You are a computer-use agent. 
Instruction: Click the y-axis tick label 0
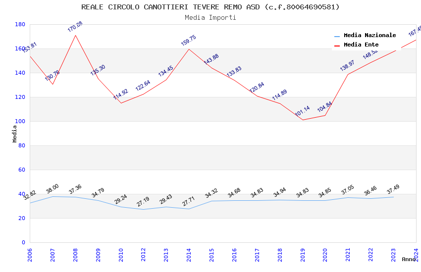click(x=23, y=242)
